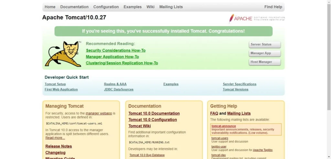Open First Web Application link
This screenshot has height=159, width=331.
click(61, 89)
